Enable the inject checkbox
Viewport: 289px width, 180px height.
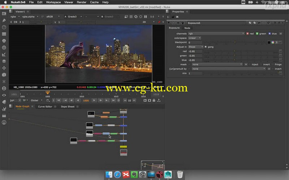point(250,64)
